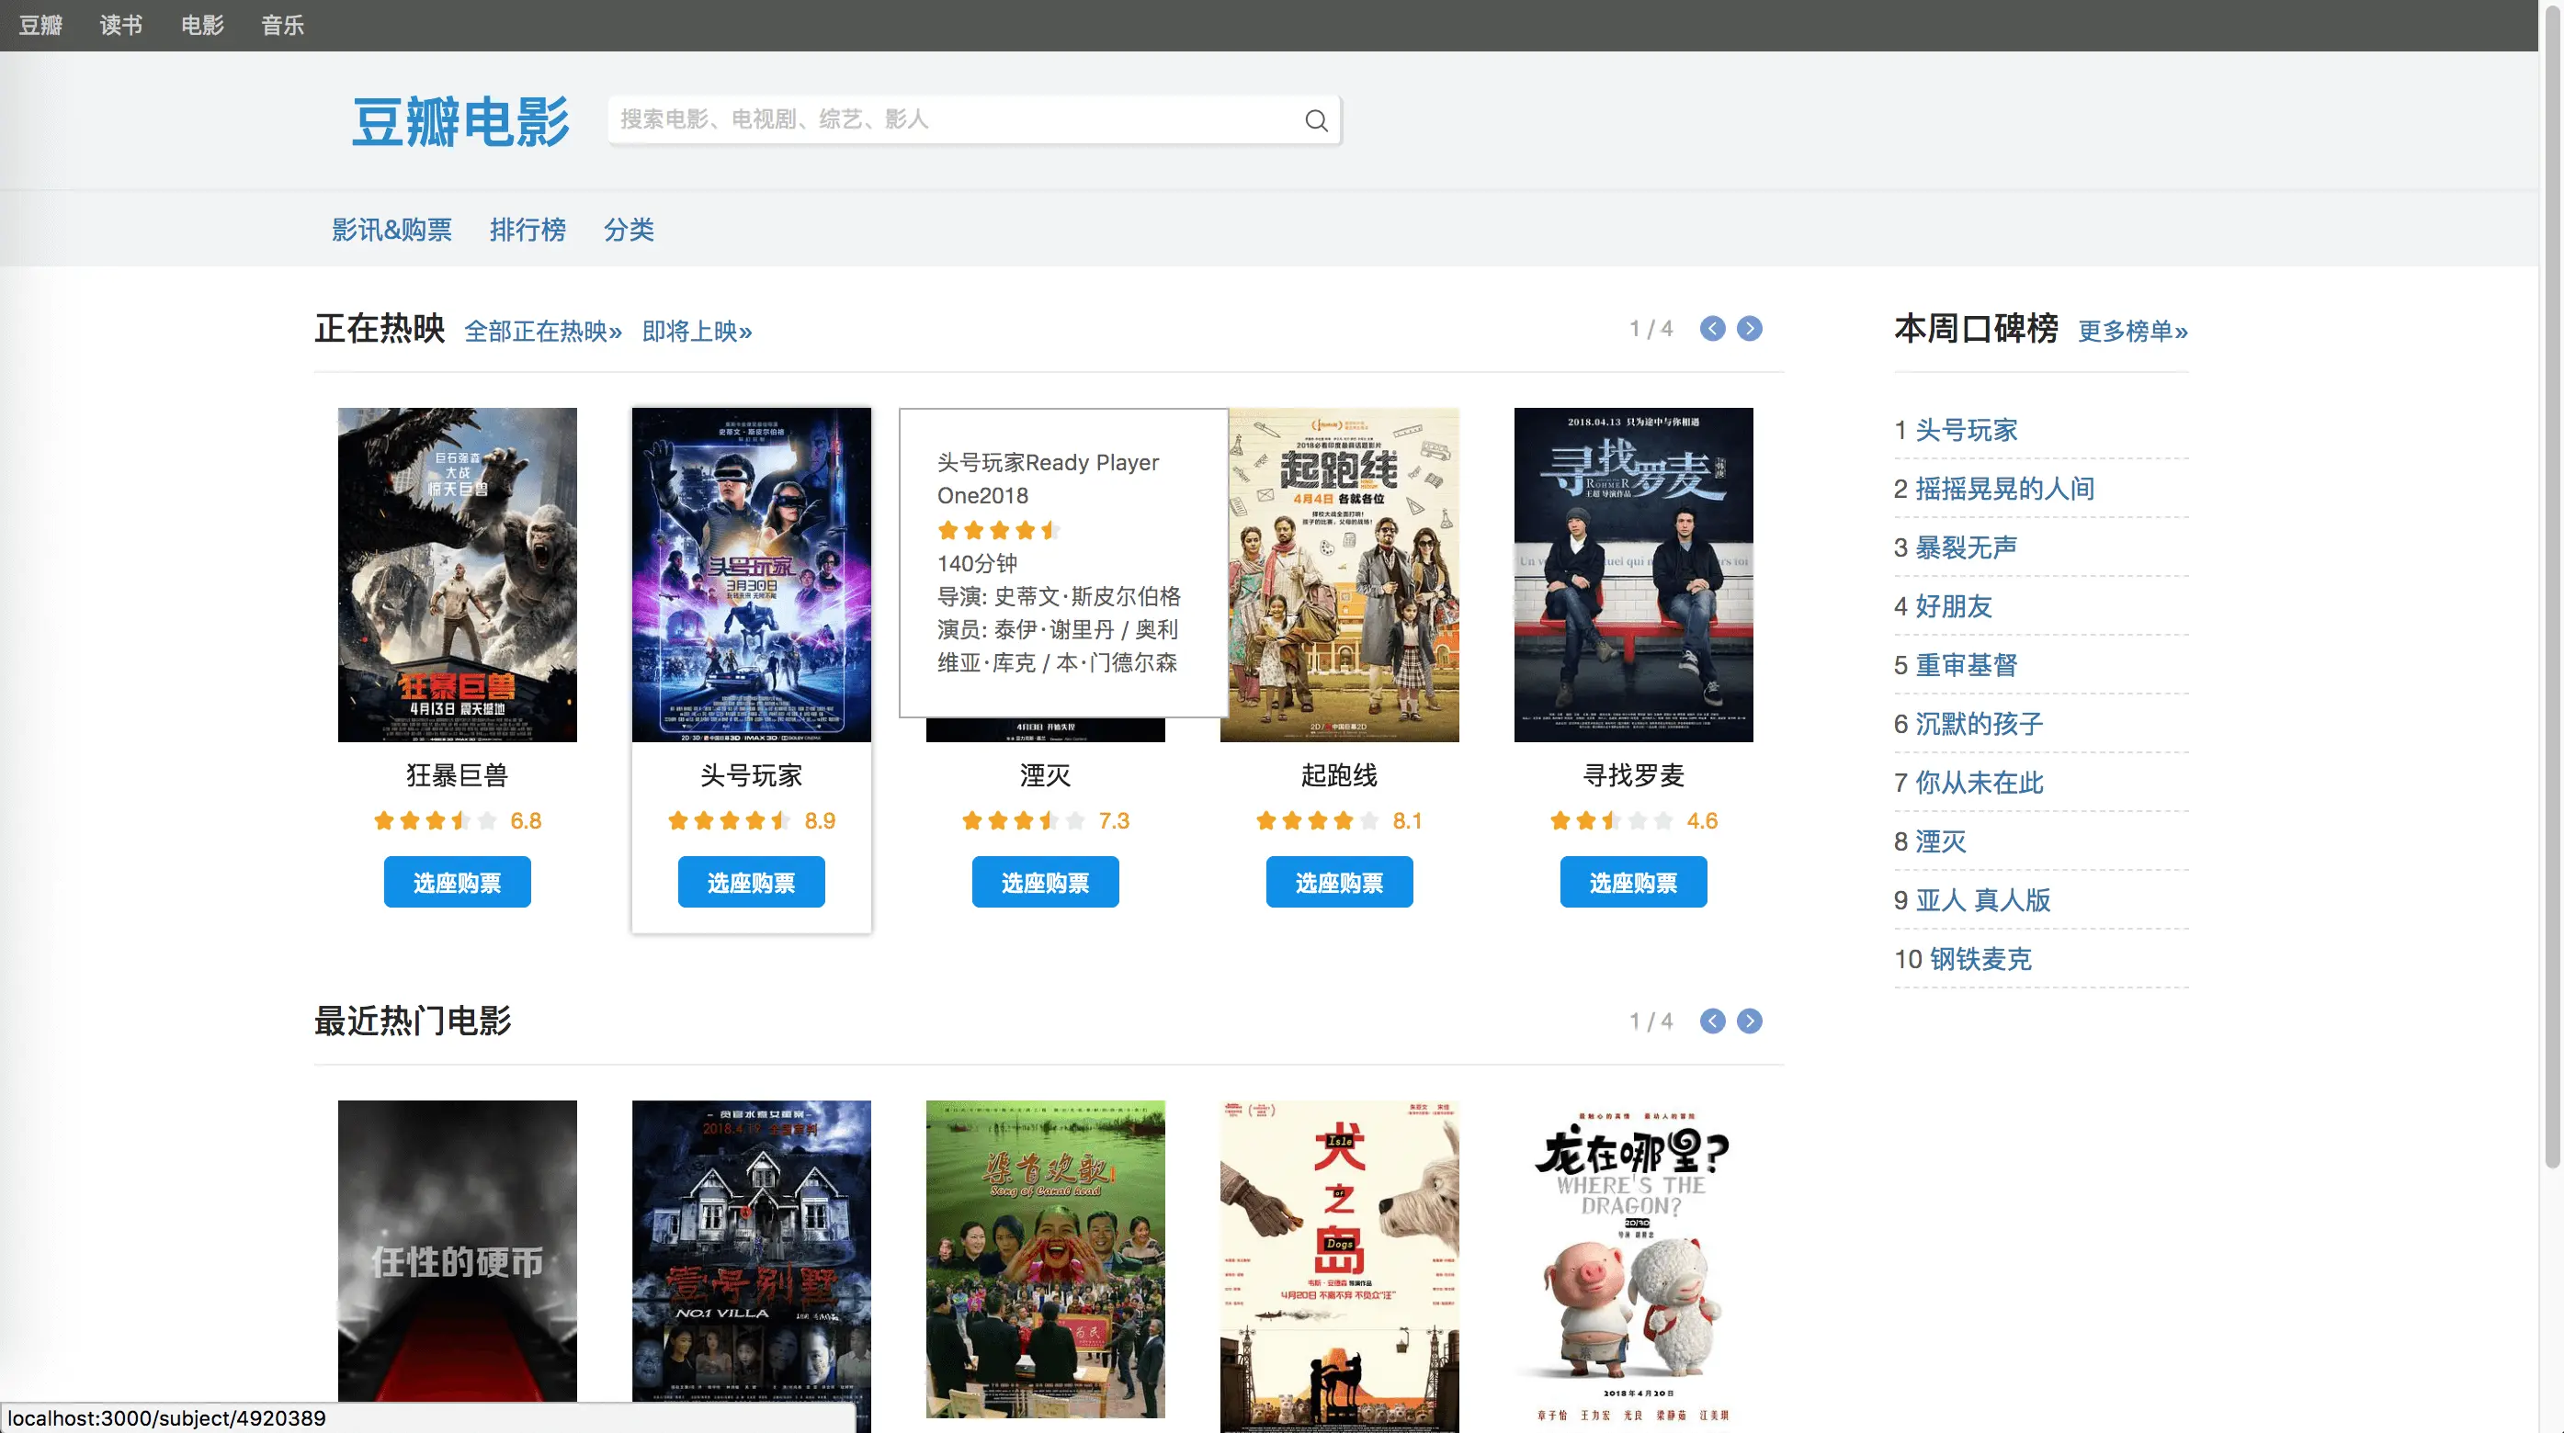Open the 全部正在热映» link
The image size is (2564, 1433).
(542, 332)
